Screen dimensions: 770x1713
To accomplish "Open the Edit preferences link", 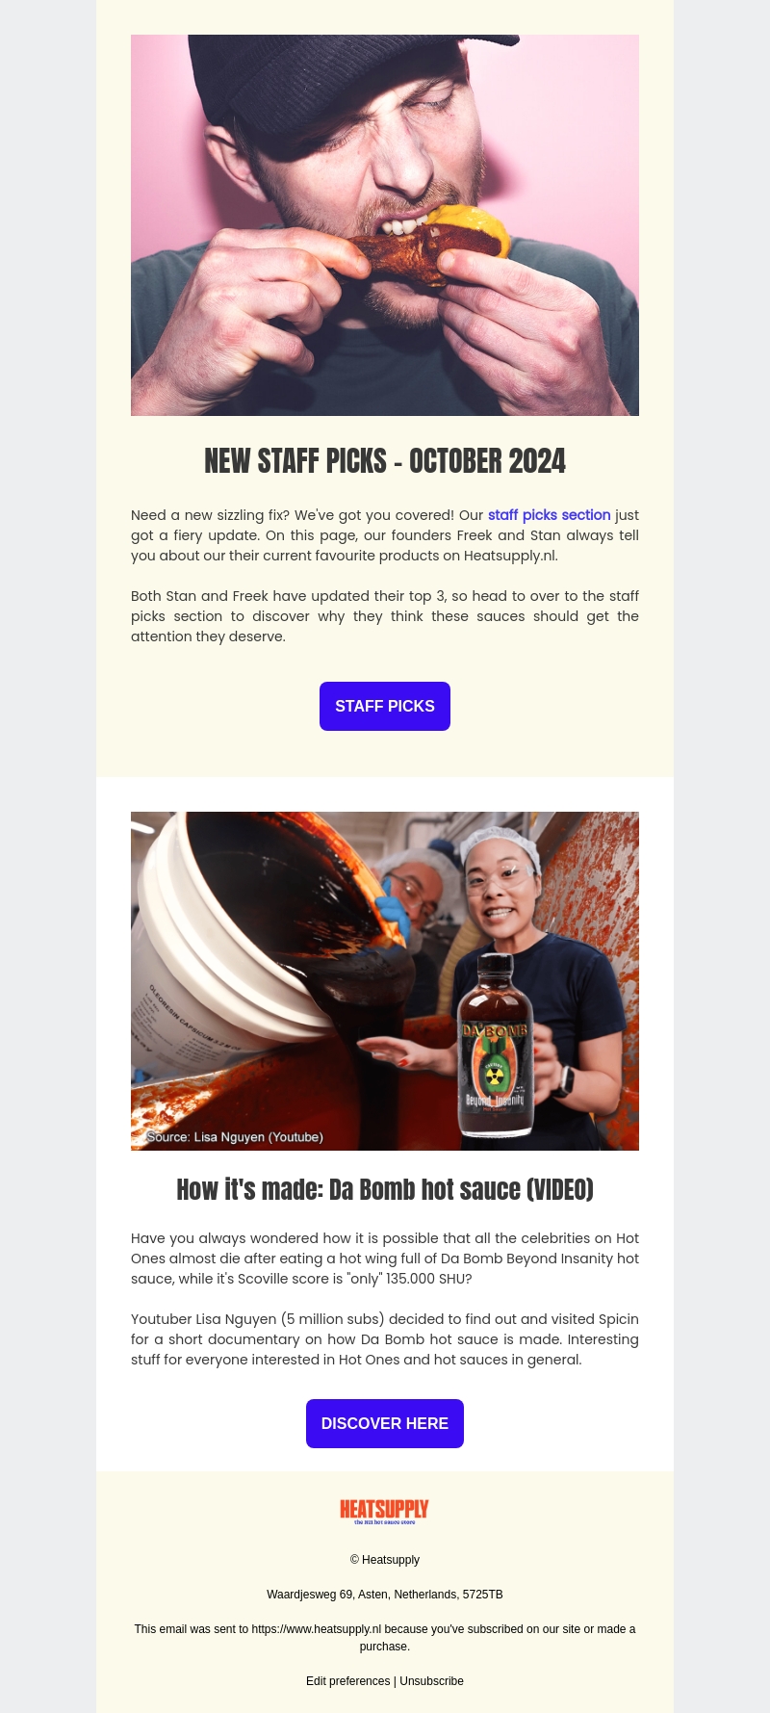I will pos(347,1681).
